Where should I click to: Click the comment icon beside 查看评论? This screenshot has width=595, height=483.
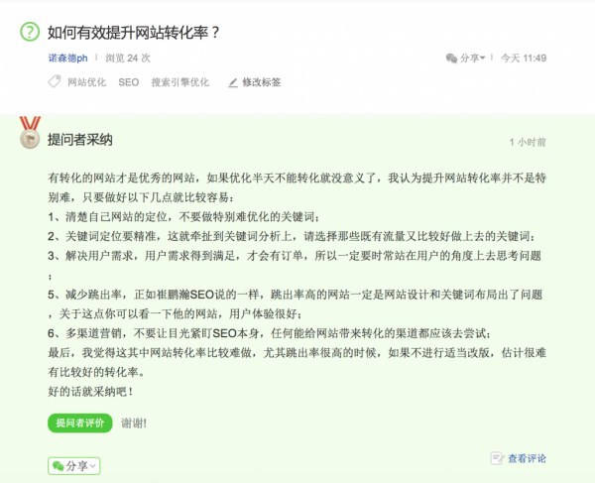497,458
